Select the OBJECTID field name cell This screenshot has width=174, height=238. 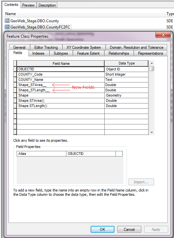(61, 69)
